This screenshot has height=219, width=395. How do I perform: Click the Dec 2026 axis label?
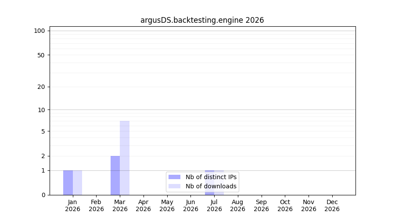pyautogui.click(x=332, y=205)
